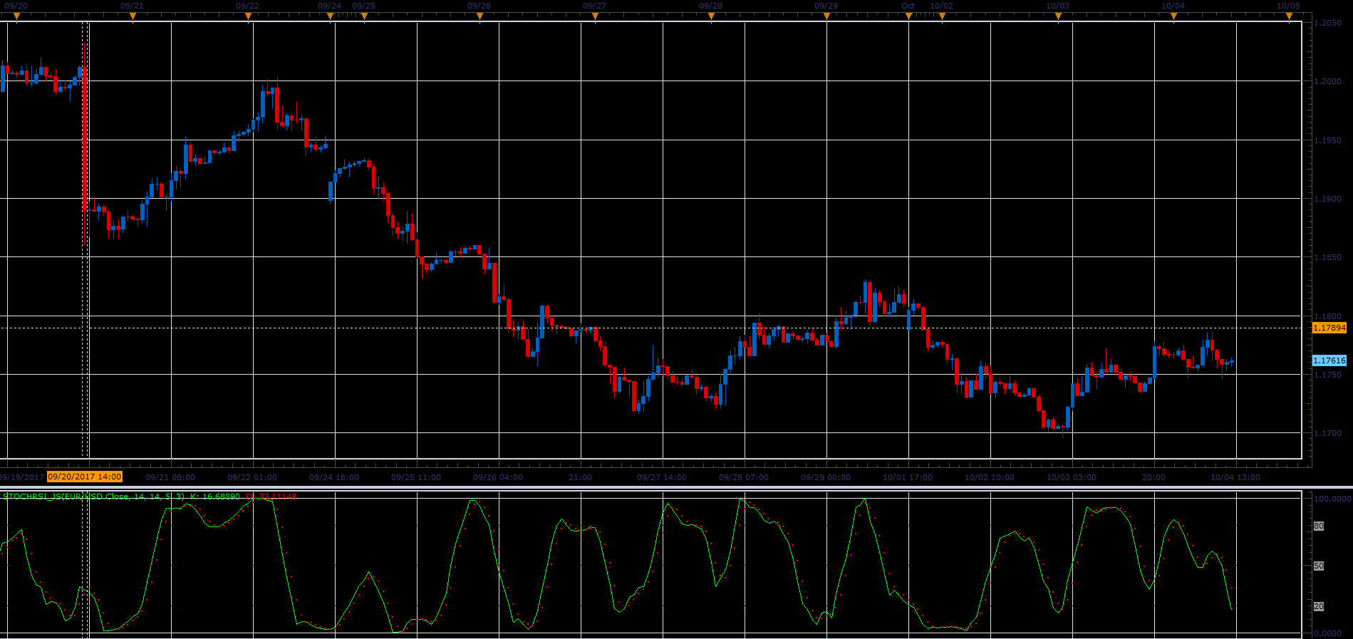Click the 1.1900 price axis label
This screenshot has width=1353, height=639.
[1327, 199]
